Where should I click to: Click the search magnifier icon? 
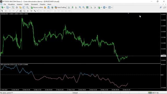(x=161, y=7)
